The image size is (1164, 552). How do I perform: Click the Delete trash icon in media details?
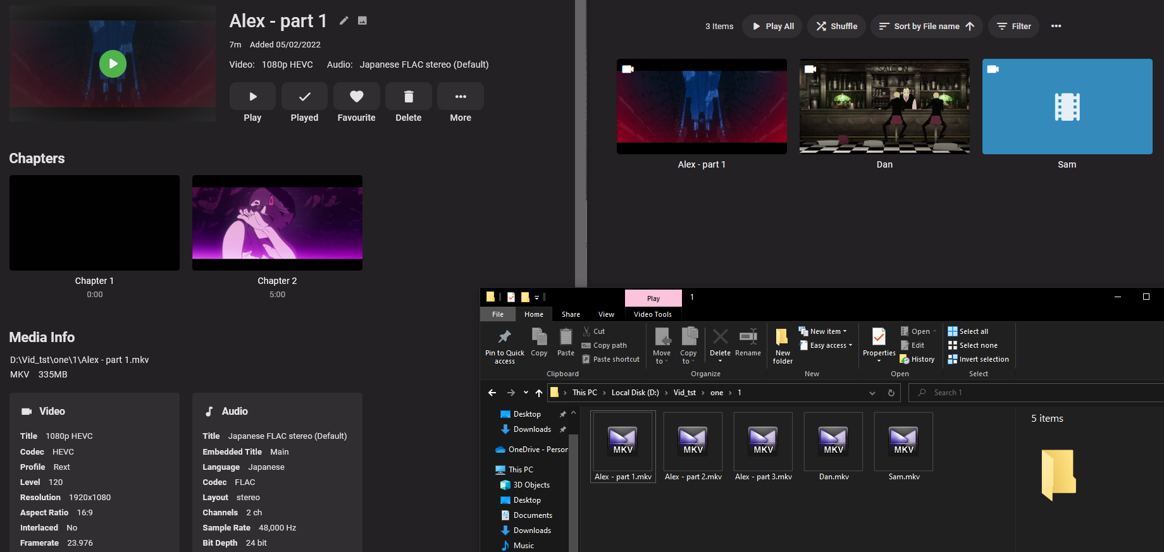[x=408, y=97]
